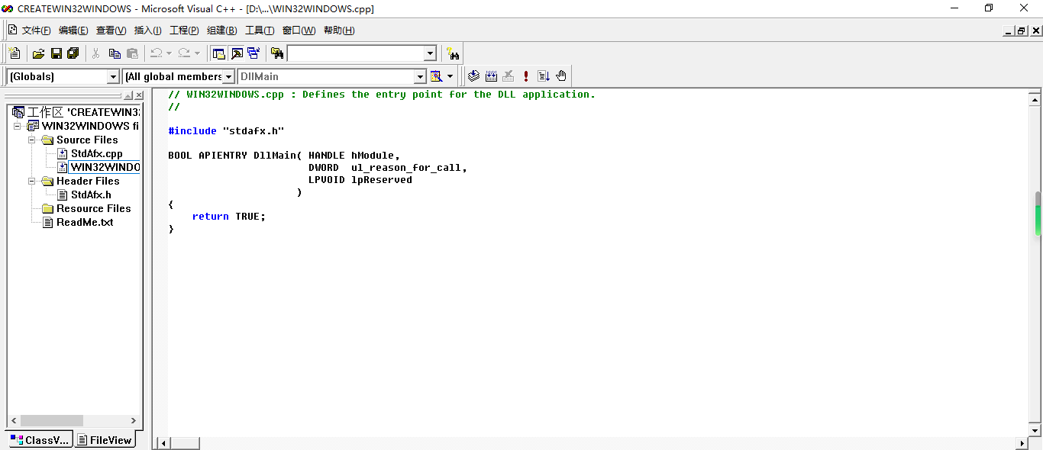Open the All global members filter dropdown
1043x450 pixels.
coord(228,76)
